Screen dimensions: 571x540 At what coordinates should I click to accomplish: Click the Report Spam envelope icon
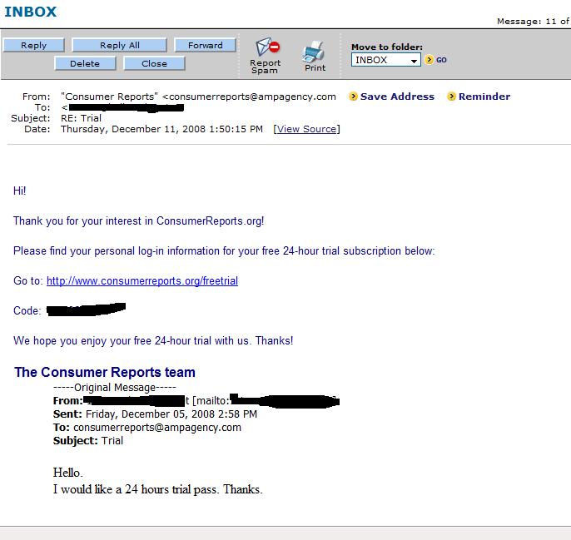(267, 47)
